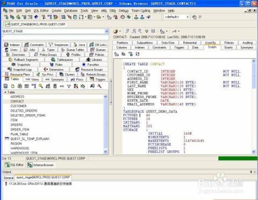Click the icon right of the <default> dropdown
This screenshot has width=258, height=200.
[x=194, y=17]
